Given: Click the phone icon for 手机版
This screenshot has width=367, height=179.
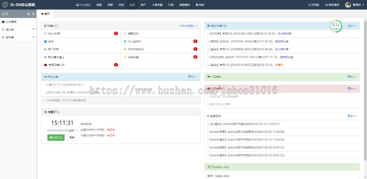Looking at the screenshot, I should point(309,4).
